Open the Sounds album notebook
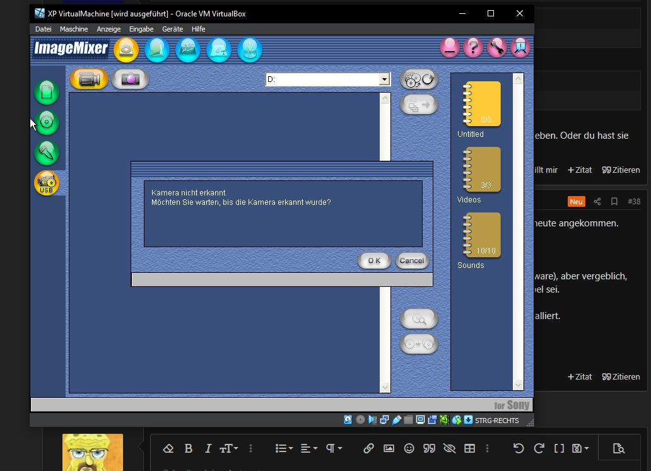Screen dimensions: 651x471 481,235
